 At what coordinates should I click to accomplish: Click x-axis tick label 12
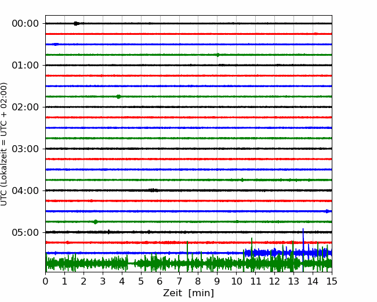(x=274, y=281)
